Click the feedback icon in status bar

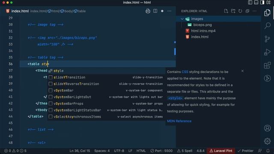pyautogui.click(x=260, y=151)
